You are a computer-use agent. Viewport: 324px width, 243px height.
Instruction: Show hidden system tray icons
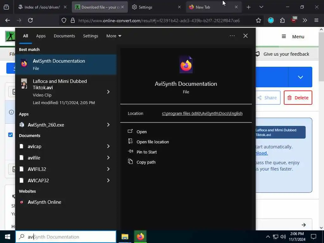[x=268, y=237]
